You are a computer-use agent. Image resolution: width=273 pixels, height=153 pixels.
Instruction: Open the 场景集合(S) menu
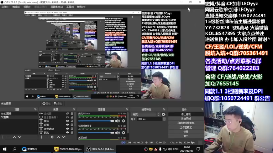click(x=56, y=7)
